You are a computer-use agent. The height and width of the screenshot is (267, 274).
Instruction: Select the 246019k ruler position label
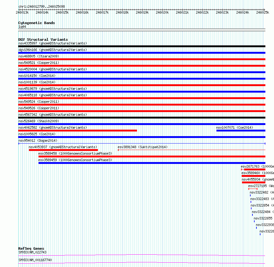point(142,12)
